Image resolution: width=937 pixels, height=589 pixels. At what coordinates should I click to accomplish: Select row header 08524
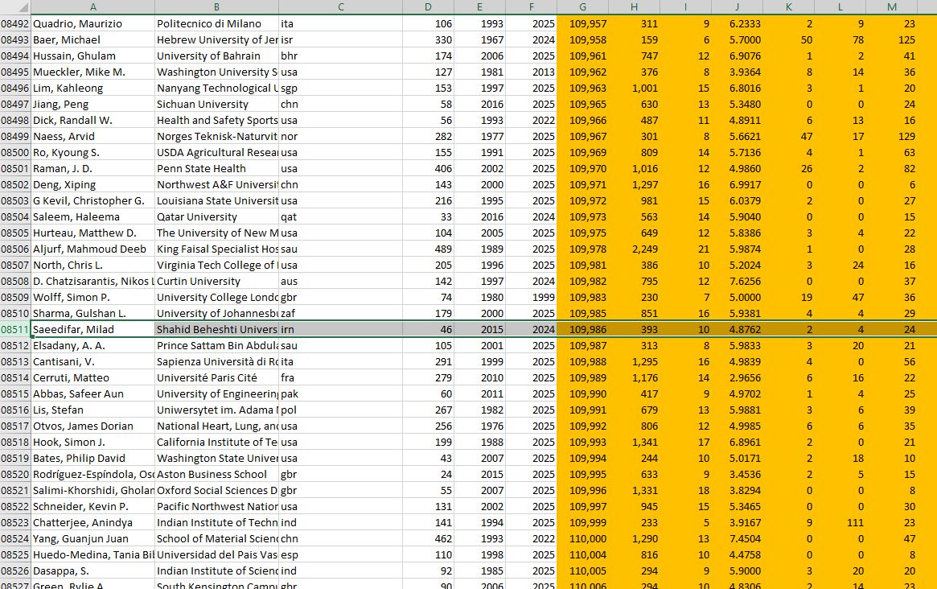pos(14,538)
